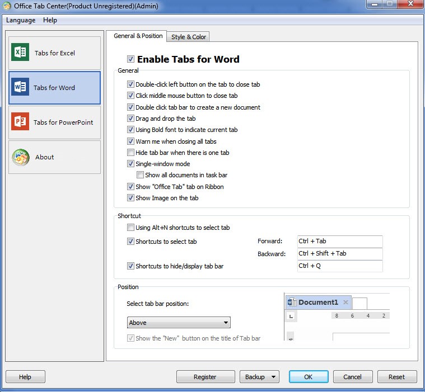This screenshot has width=425, height=392.
Task: Switch to the General & Position tab
Action: [x=138, y=36]
